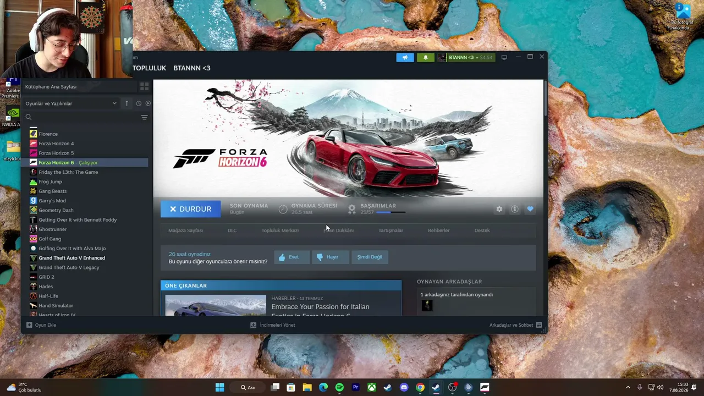Click the Garry's Mod game icon
This screenshot has height=396, width=704.
(34, 201)
